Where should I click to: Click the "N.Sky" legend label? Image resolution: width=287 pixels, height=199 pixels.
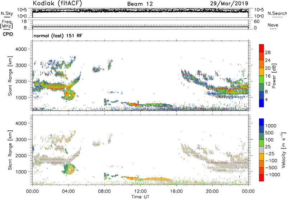[x=7, y=13]
